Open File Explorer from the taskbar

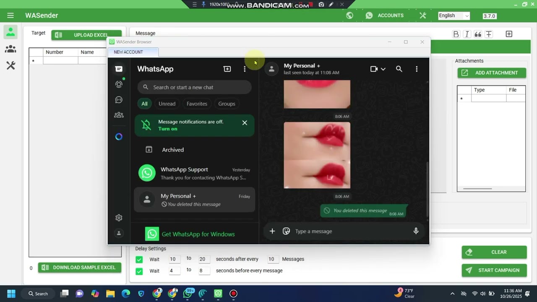pyautogui.click(x=110, y=294)
